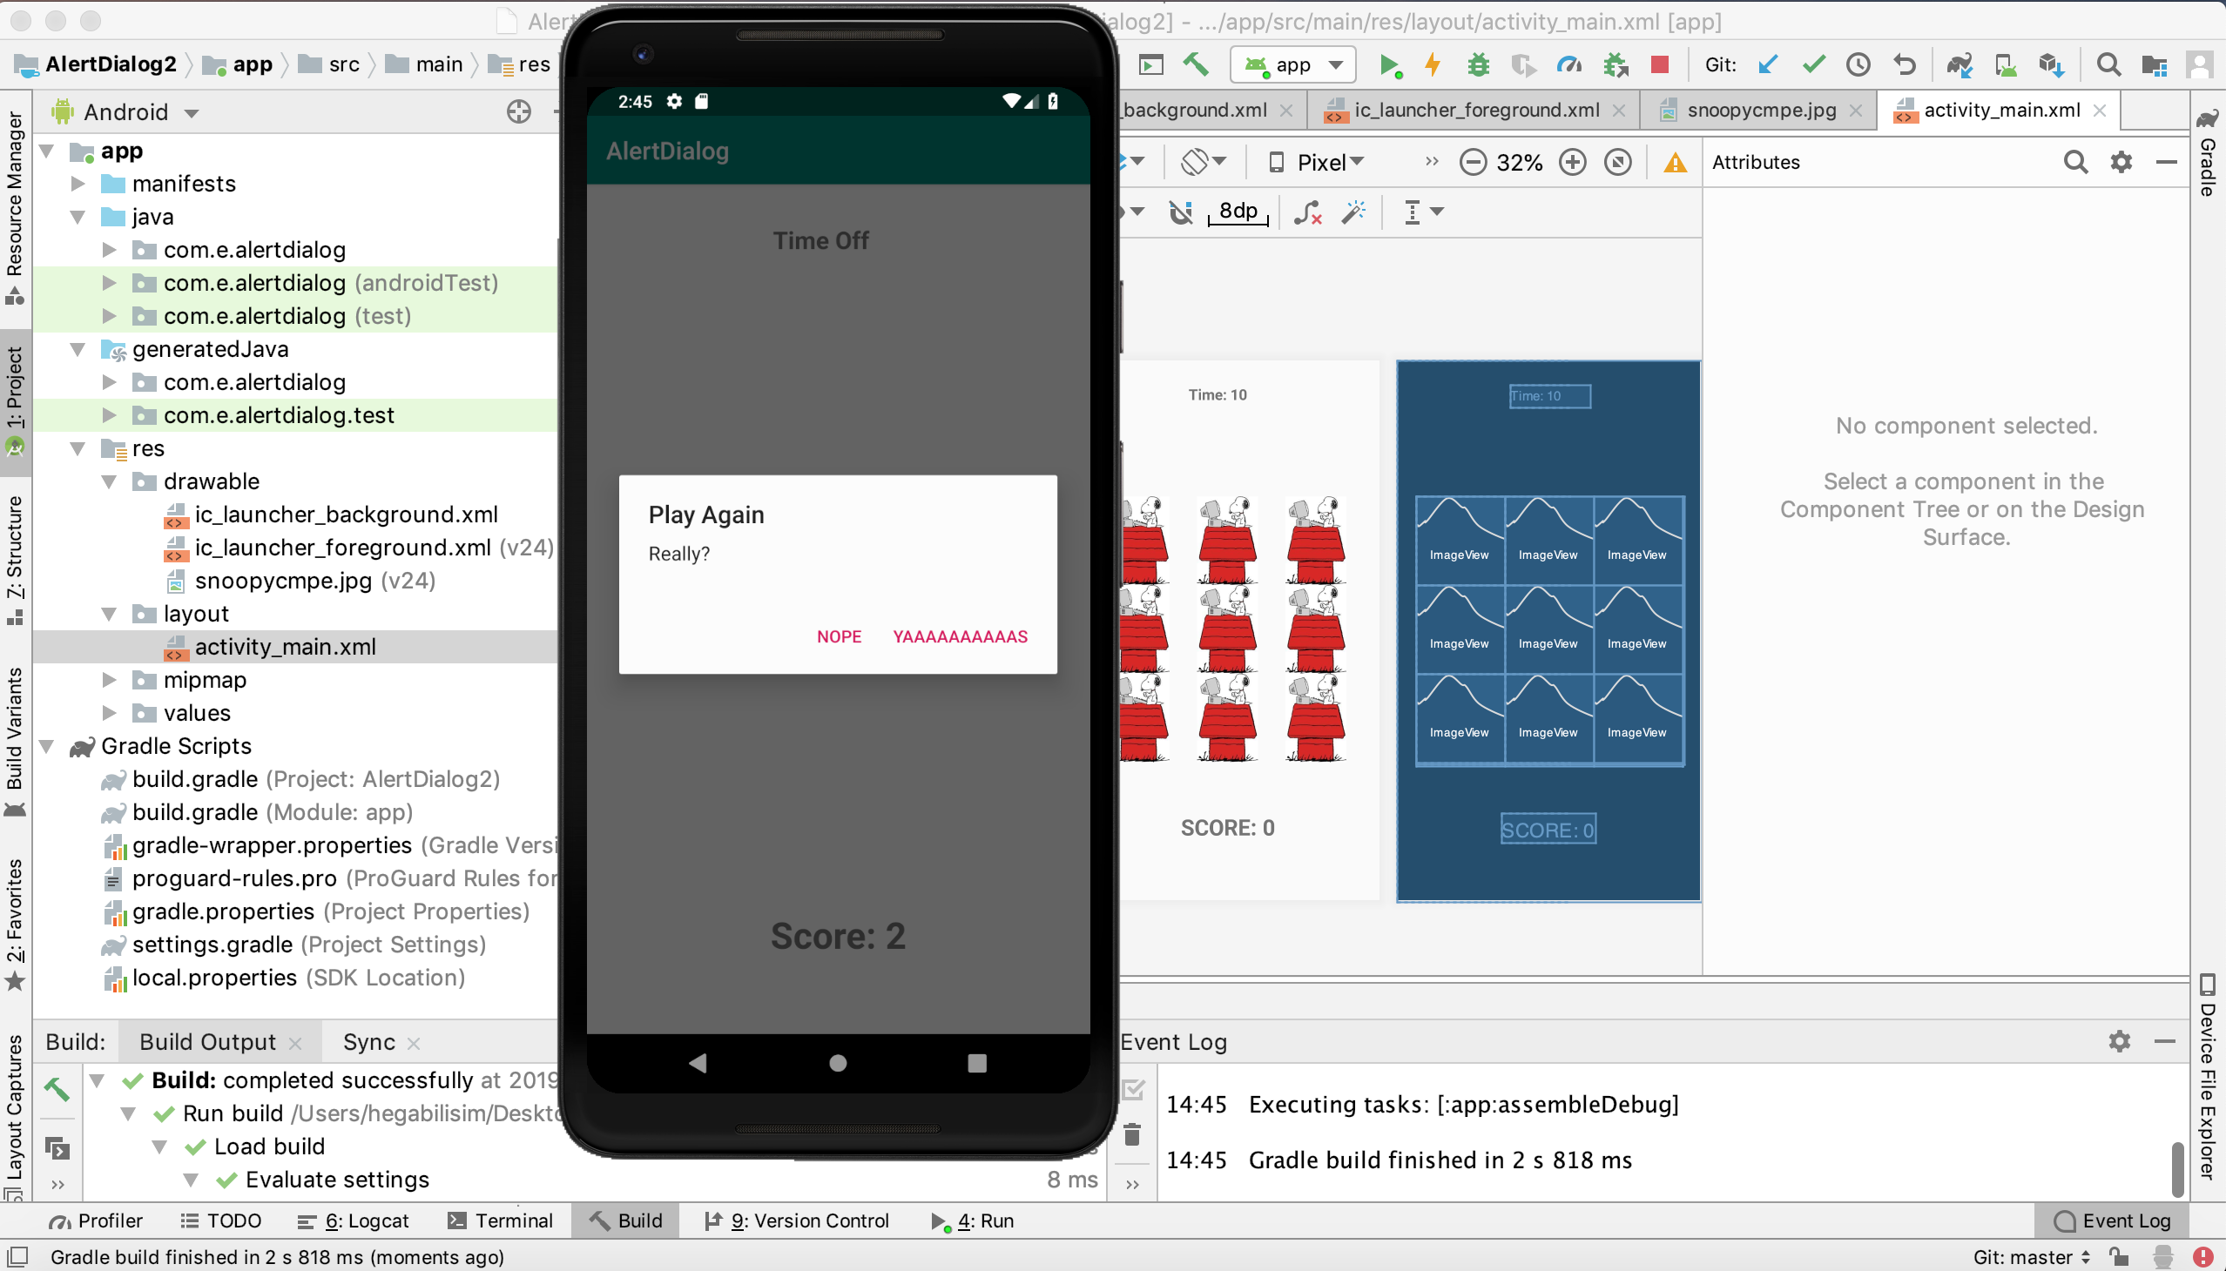Click Apply Changes lightning bolt icon
2226x1271 pixels.
click(1433, 64)
